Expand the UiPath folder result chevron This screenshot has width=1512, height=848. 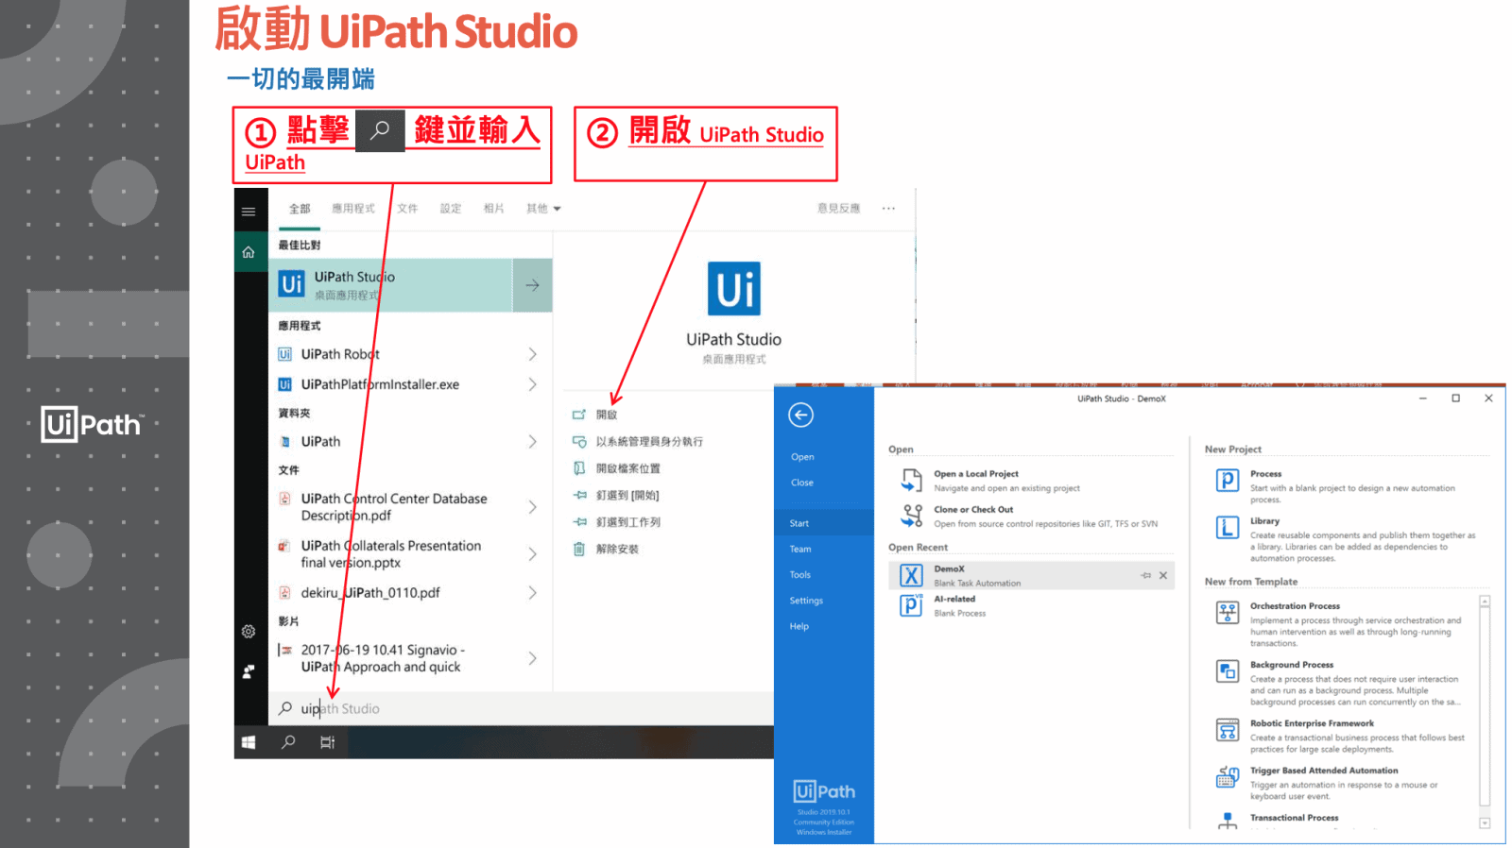click(532, 441)
